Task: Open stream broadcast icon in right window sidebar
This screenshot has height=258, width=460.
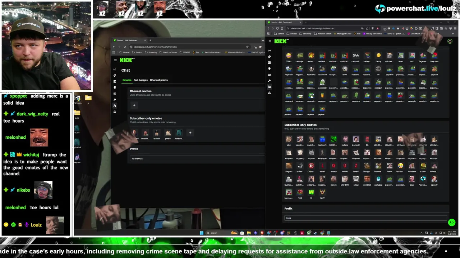Action: [x=269, y=50]
